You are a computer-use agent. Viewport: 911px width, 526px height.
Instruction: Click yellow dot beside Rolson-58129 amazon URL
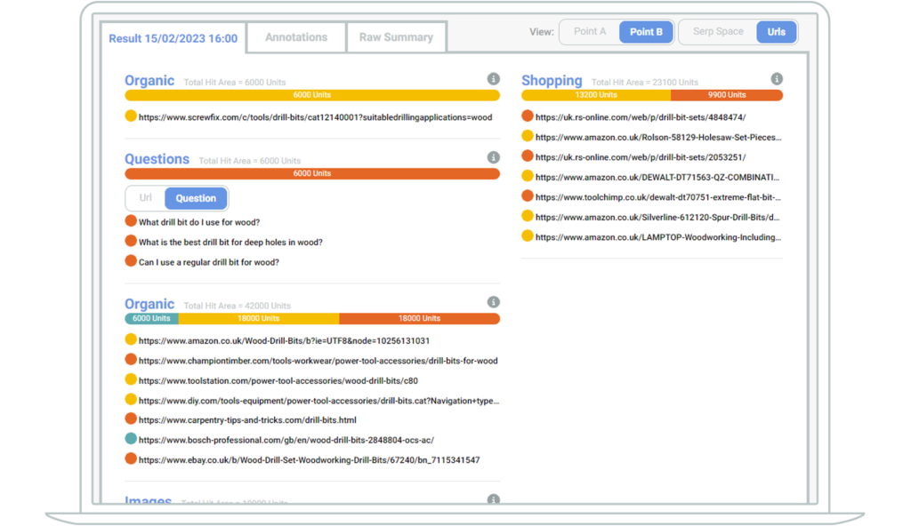528,136
